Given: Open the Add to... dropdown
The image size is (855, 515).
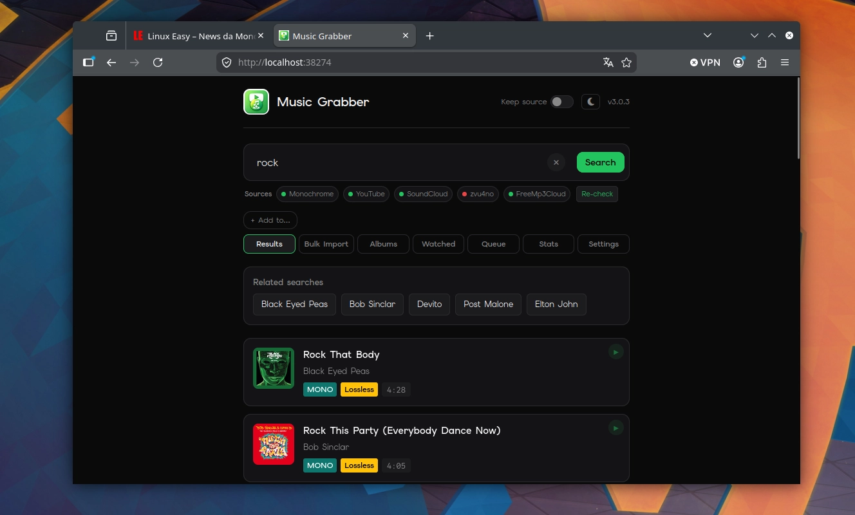Looking at the screenshot, I should tap(270, 220).
